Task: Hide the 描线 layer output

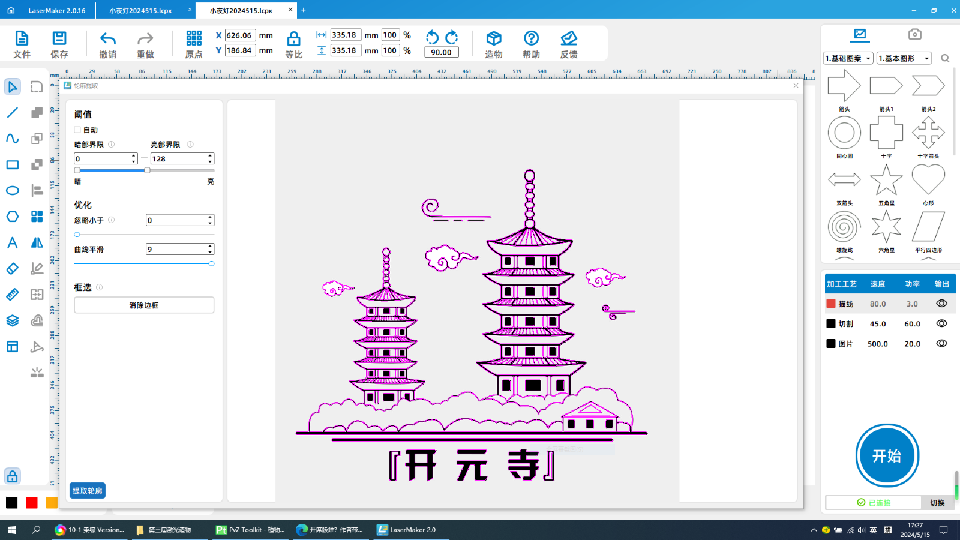Action: click(x=941, y=304)
